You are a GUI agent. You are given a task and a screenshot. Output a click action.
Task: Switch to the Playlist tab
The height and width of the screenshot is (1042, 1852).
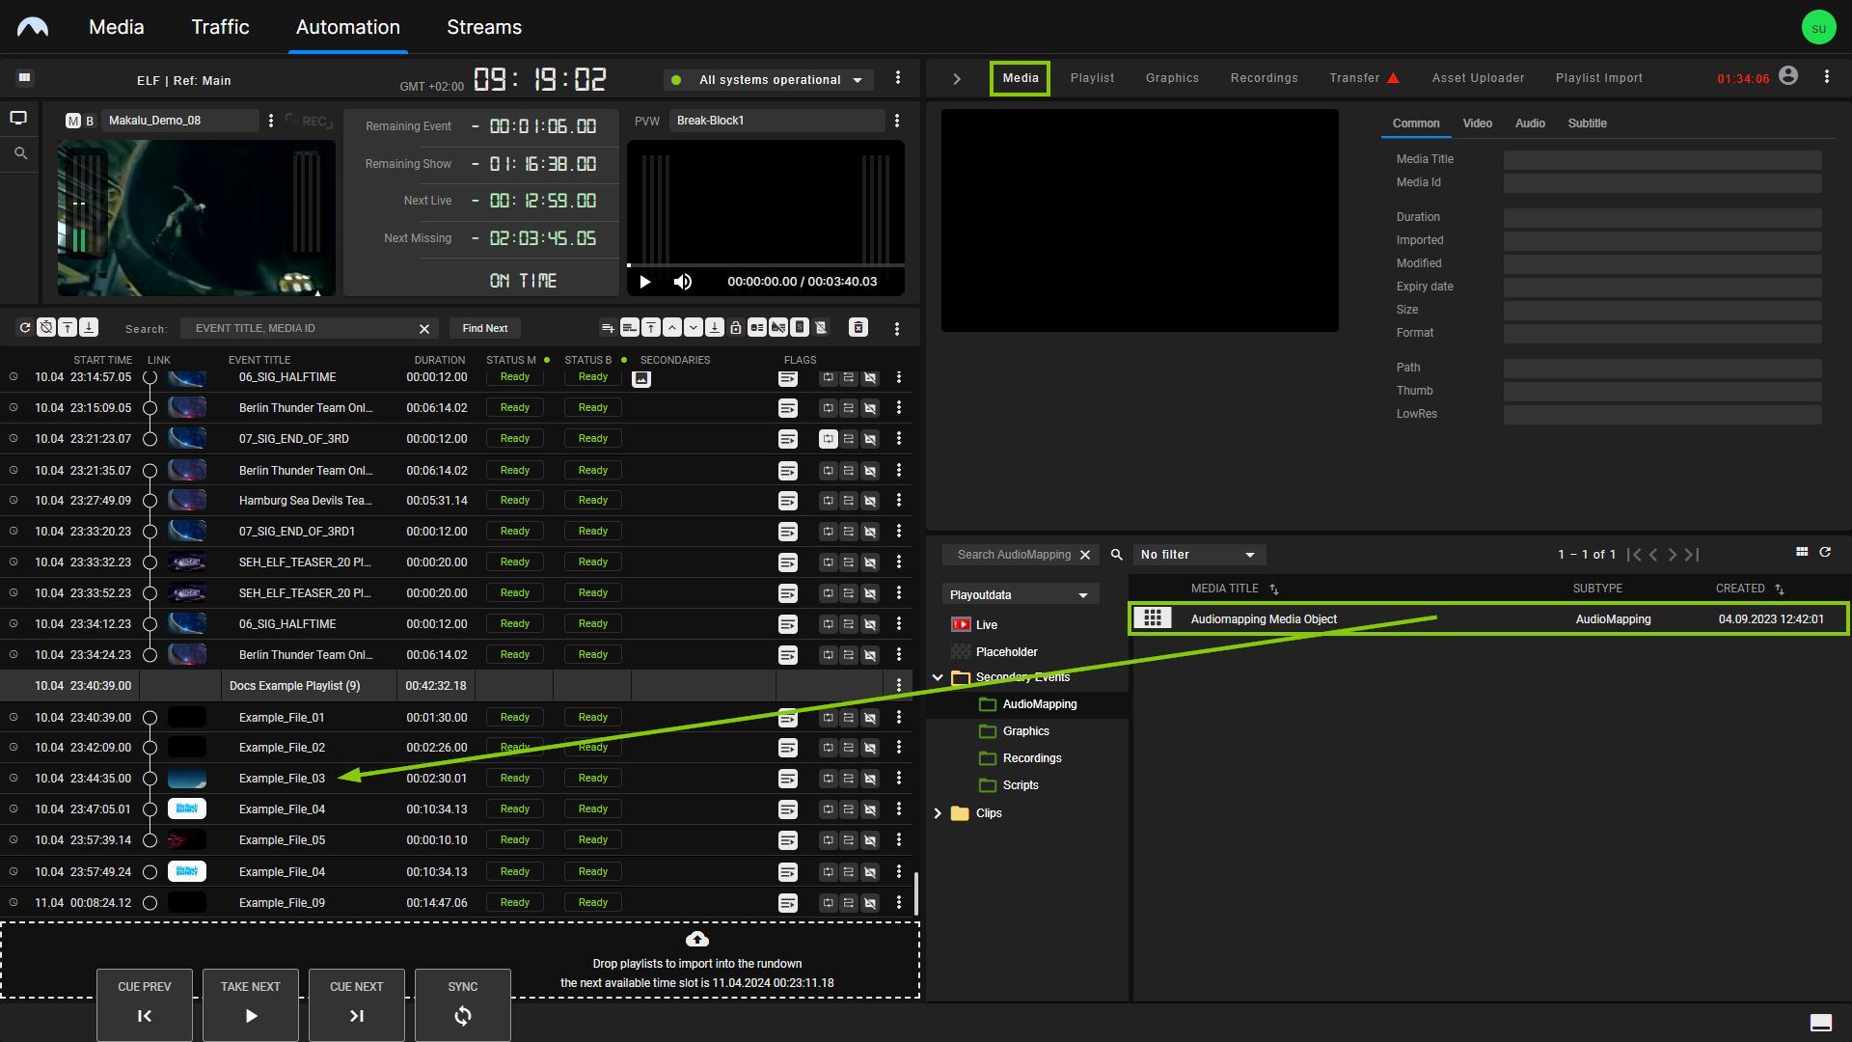pos(1091,77)
